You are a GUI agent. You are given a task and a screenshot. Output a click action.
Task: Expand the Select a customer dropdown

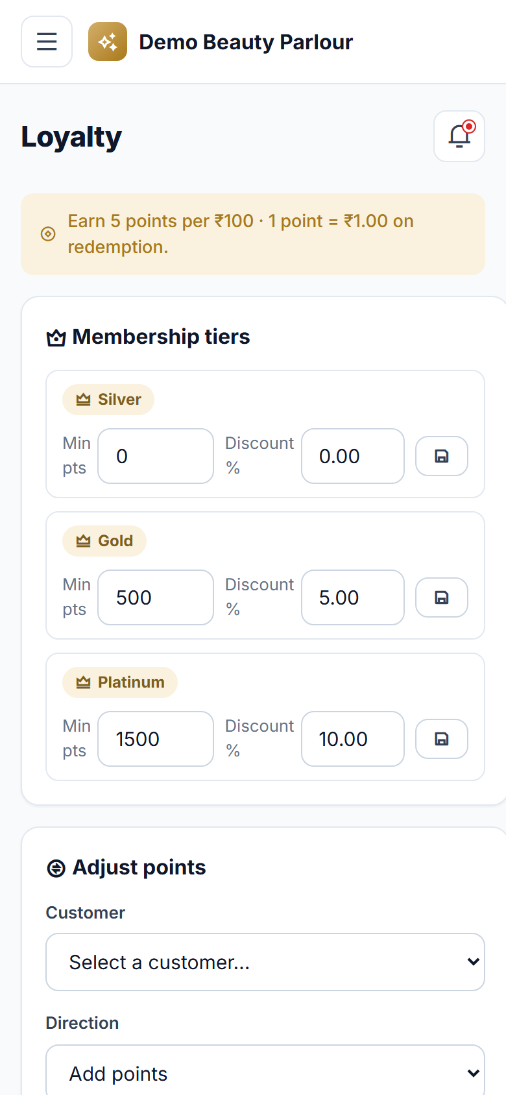click(265, 962)
